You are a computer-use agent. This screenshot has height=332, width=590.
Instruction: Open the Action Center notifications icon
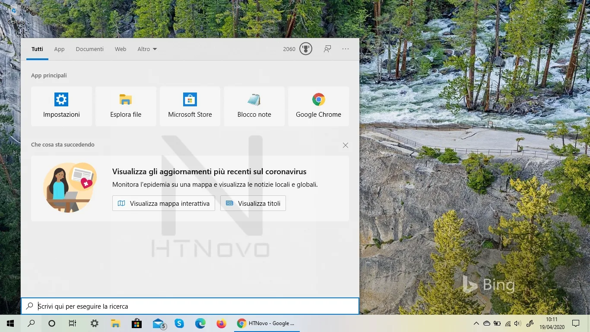(x=576, y=323)
